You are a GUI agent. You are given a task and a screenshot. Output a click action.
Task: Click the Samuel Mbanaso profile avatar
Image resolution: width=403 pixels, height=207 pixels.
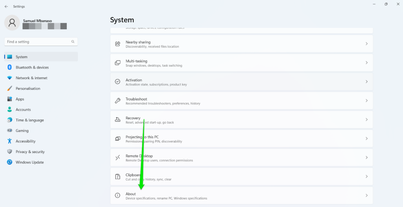coord(12,22)
